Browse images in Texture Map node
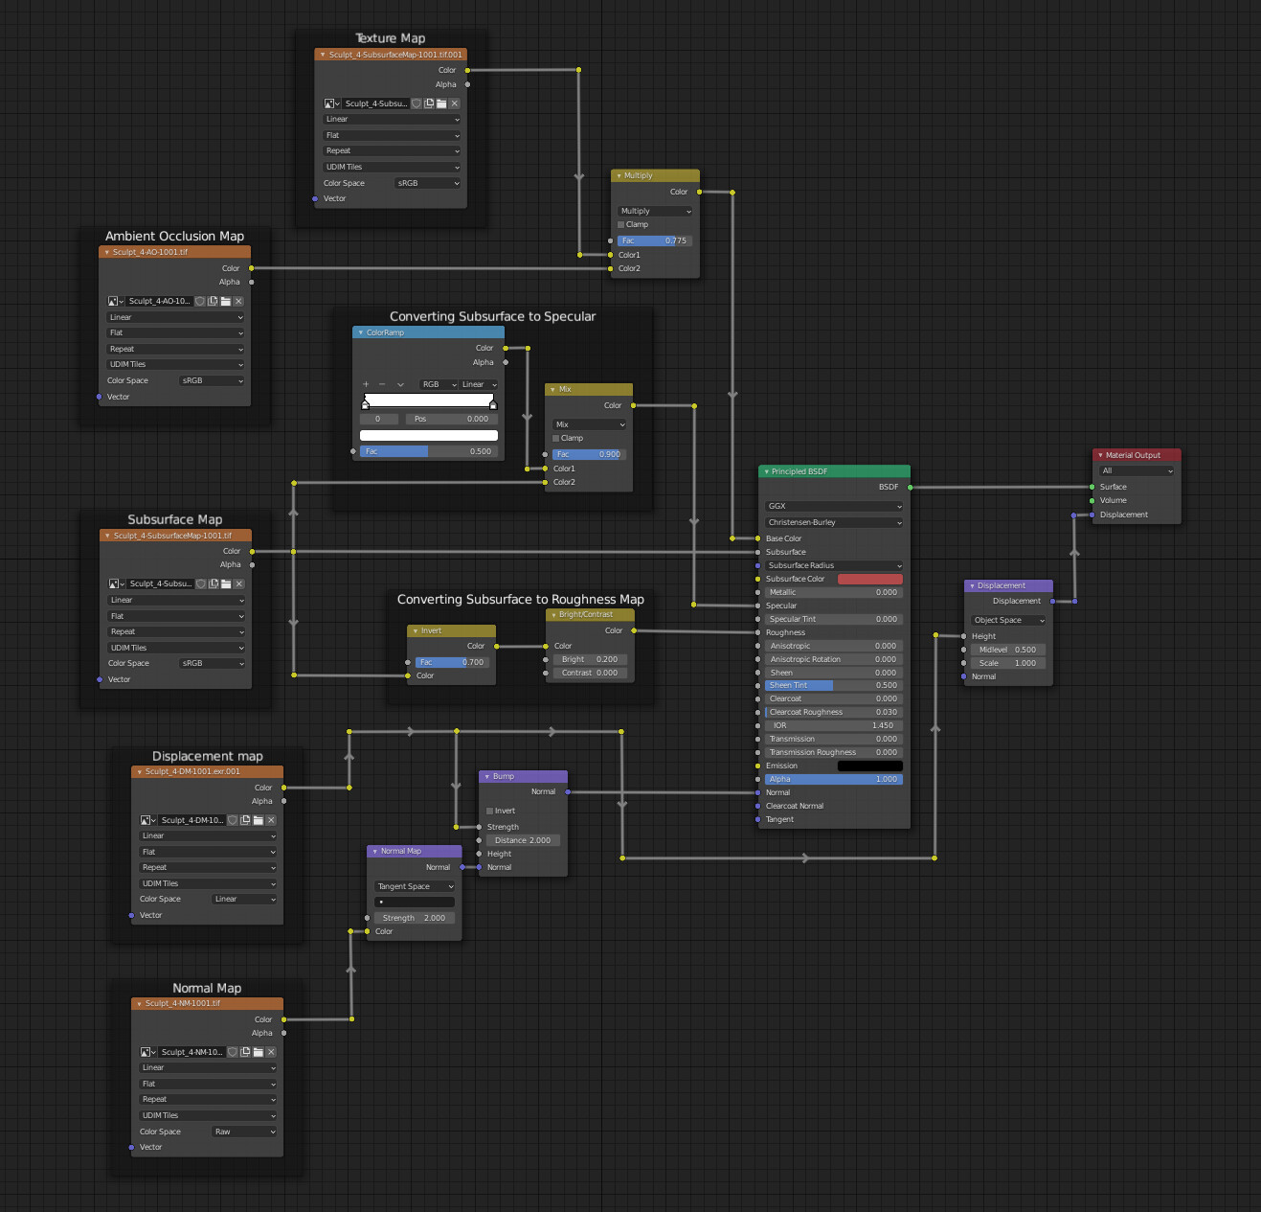The height and width of the screenshot is (1212, 1261). (x=331, y=103)
